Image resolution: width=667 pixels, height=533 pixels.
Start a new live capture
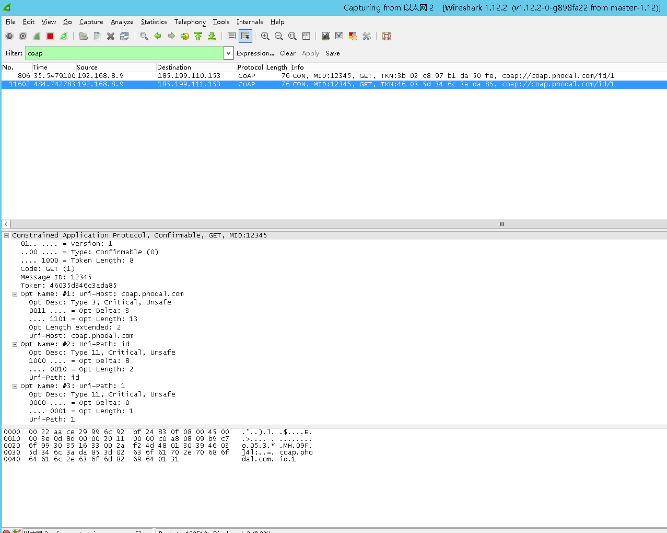tap(37, 36)
